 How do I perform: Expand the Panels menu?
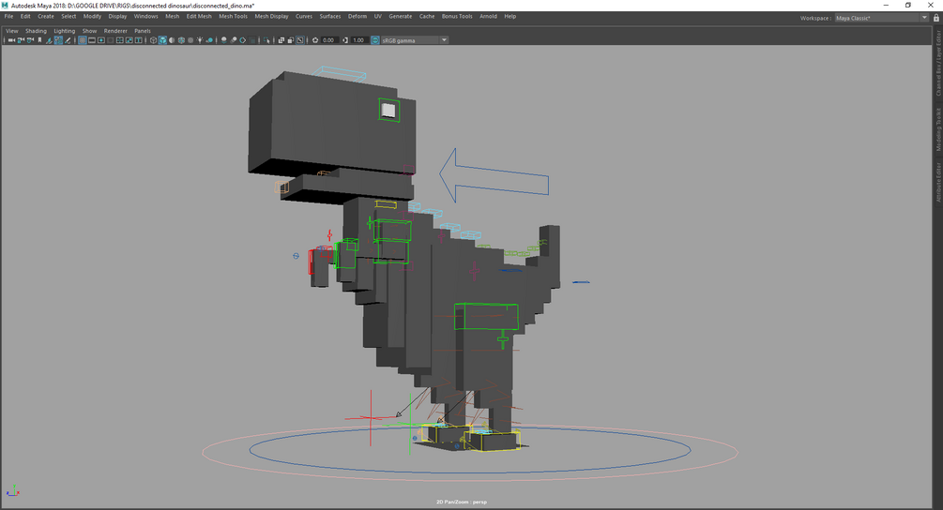[x=143, y=31]
